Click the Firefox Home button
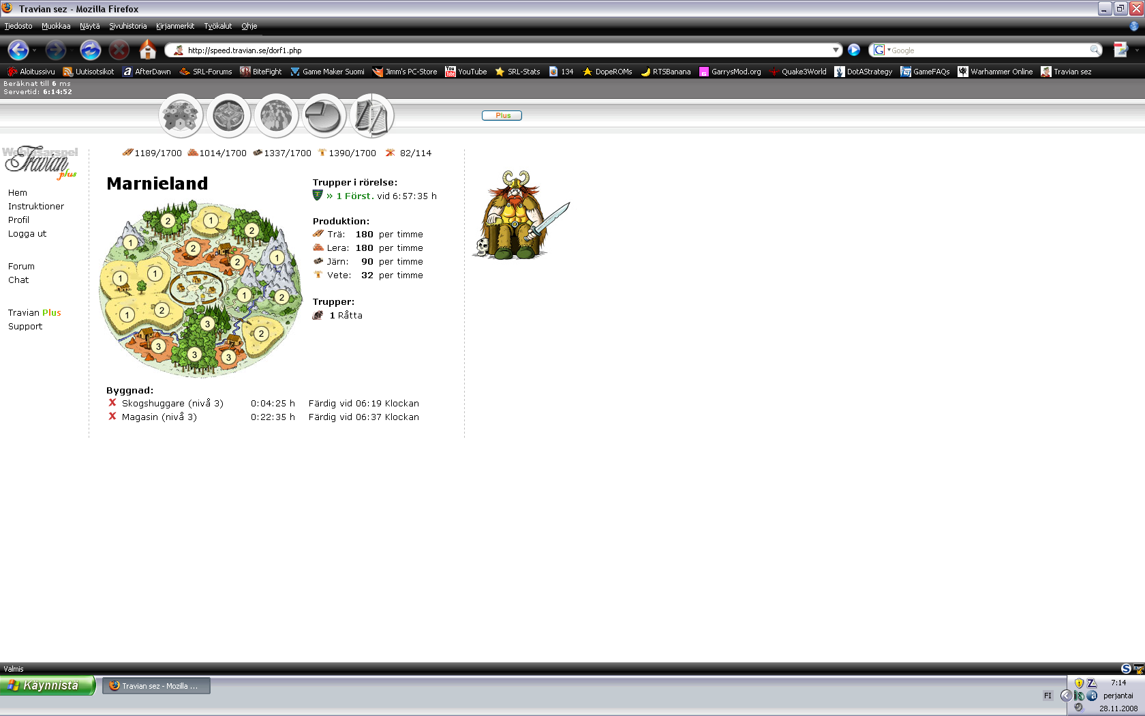The image size is (1145, 716). pos(148,50)
